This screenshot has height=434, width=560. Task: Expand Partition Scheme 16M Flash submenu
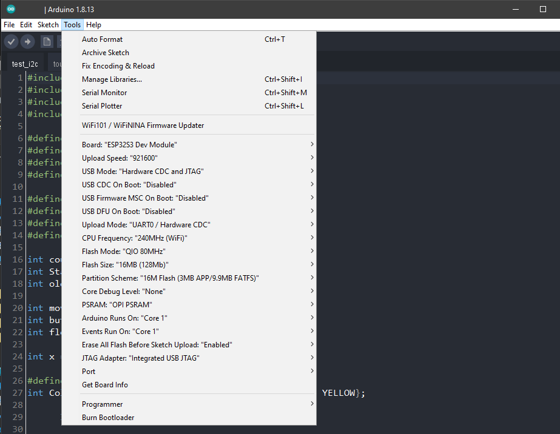click(x=189, y=278)
